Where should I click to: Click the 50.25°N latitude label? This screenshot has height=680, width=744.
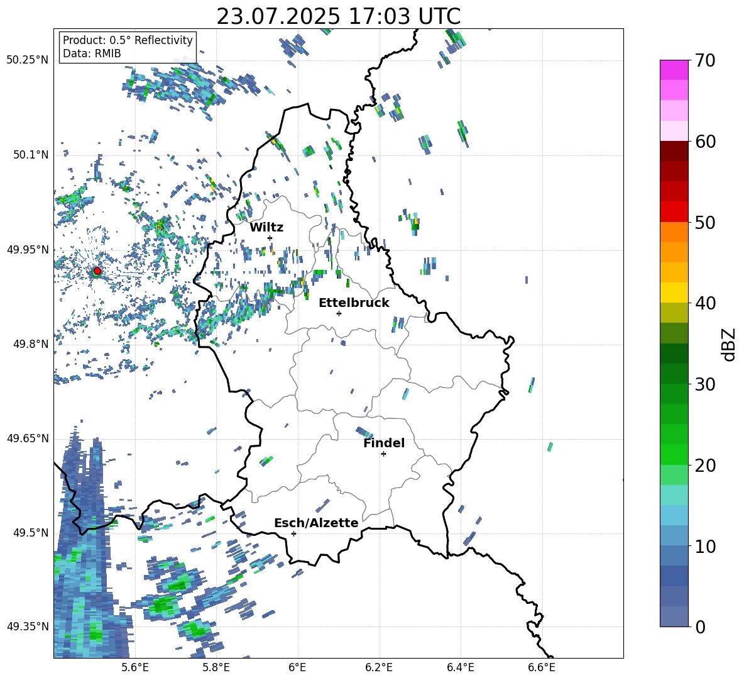coord(28,60)
